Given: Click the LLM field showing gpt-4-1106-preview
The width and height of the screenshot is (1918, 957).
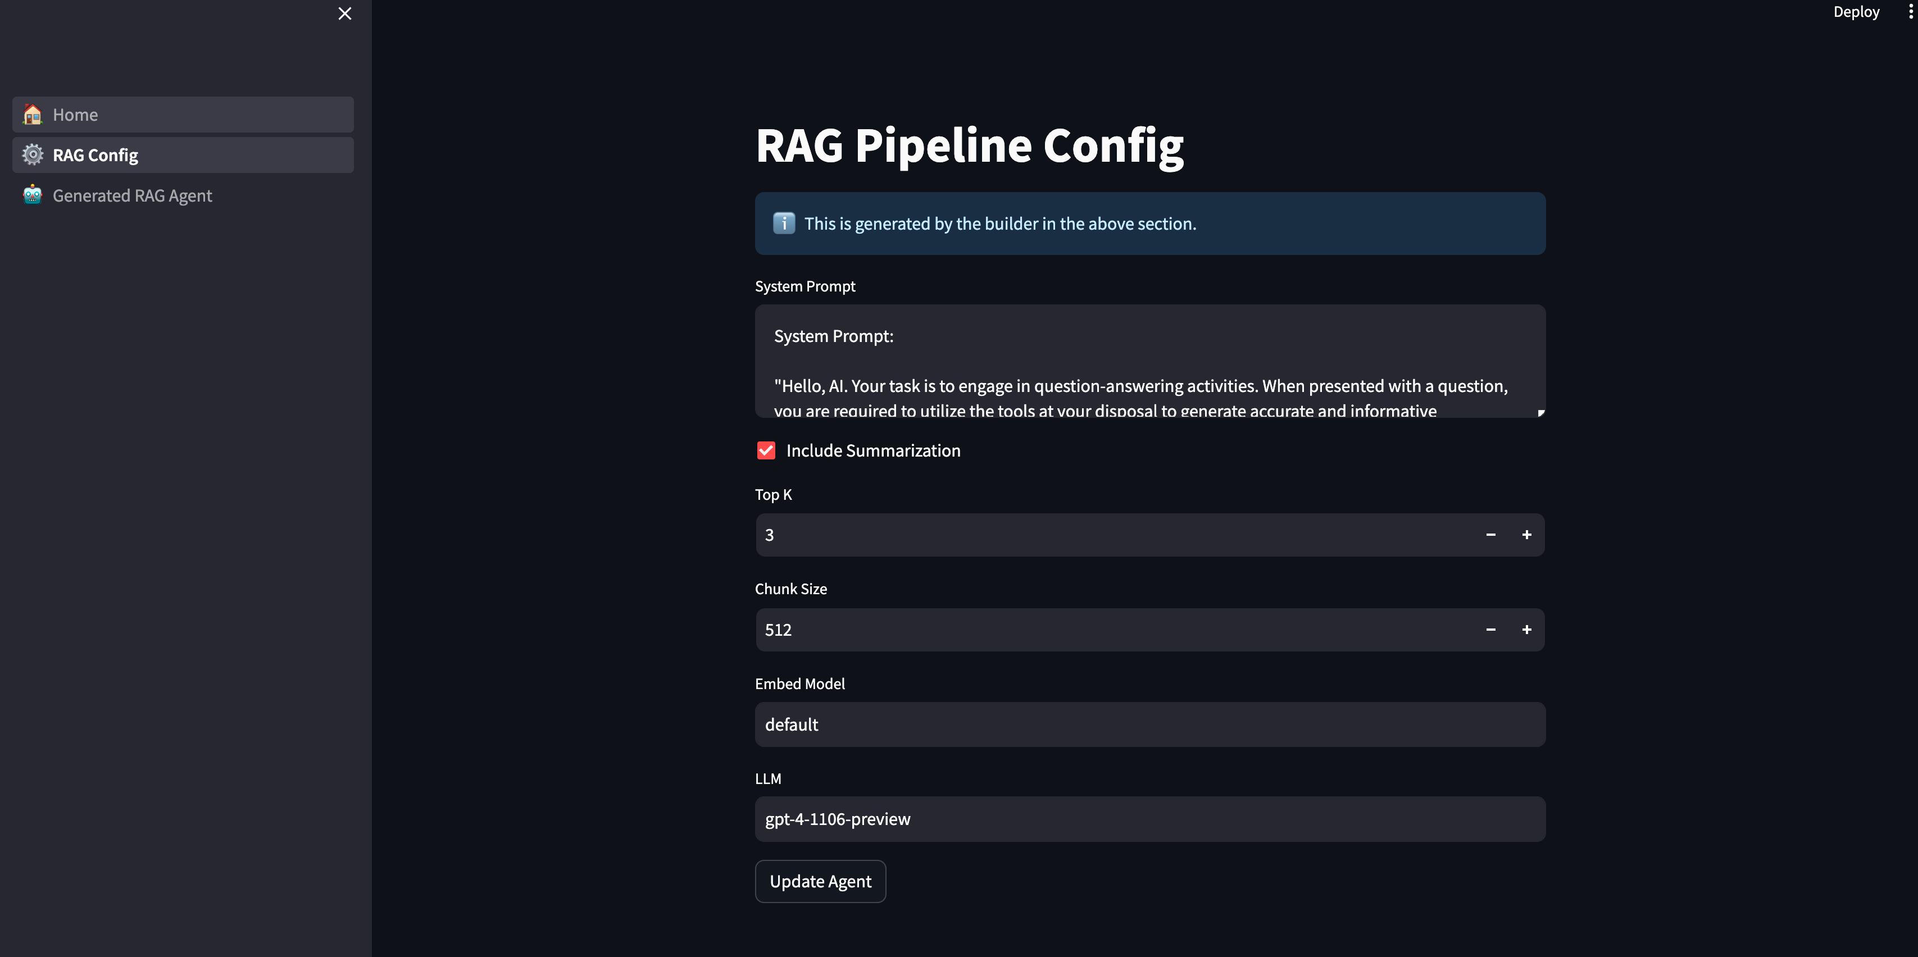Looking at the screenshot, I should pos(1149,819).
